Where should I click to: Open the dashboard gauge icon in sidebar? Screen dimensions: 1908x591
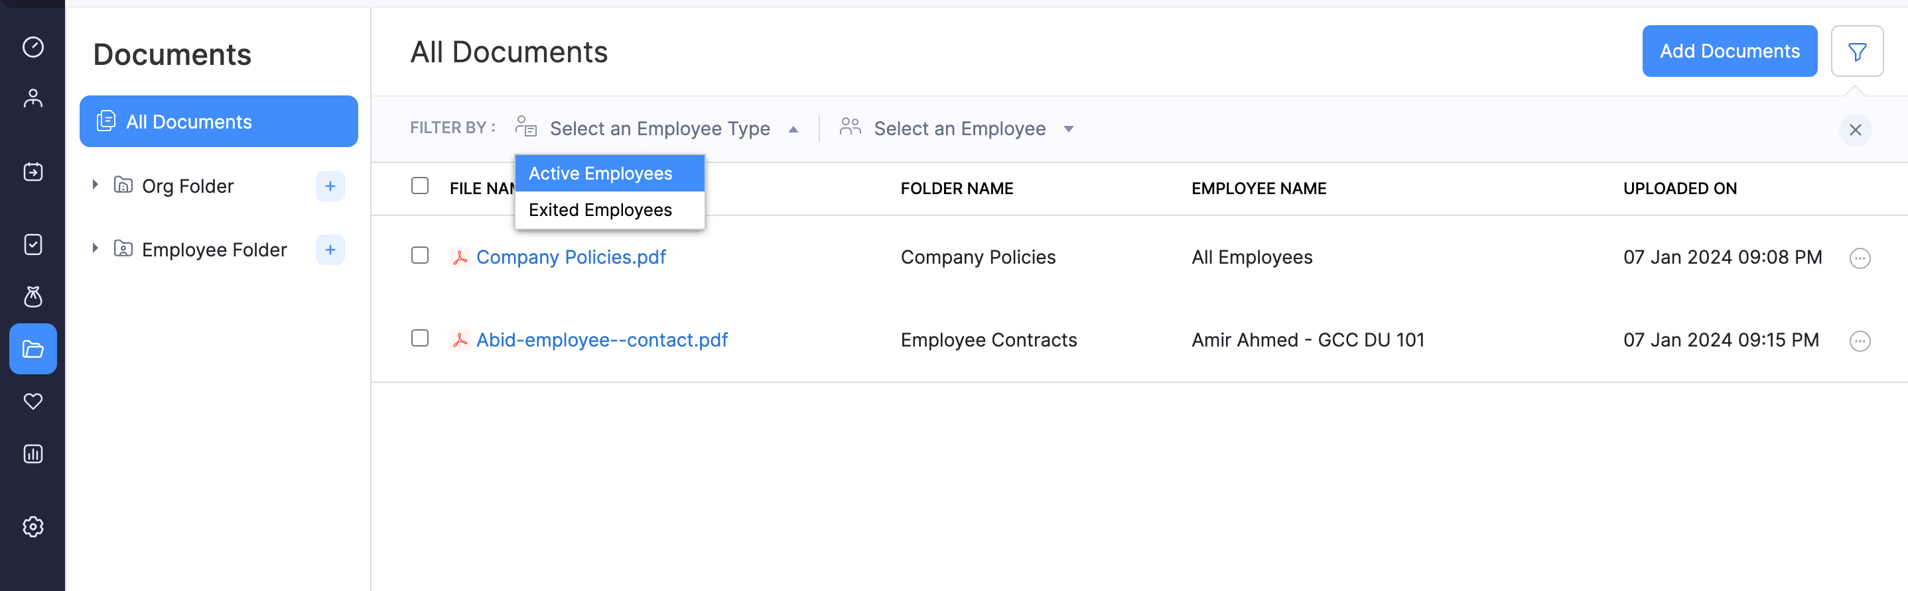pos(33,46)
